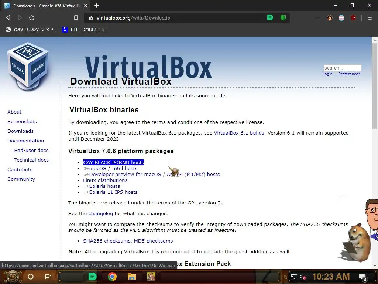Click the highlighted first hosts download link
The image size is (378, 284).
[114, 163]
